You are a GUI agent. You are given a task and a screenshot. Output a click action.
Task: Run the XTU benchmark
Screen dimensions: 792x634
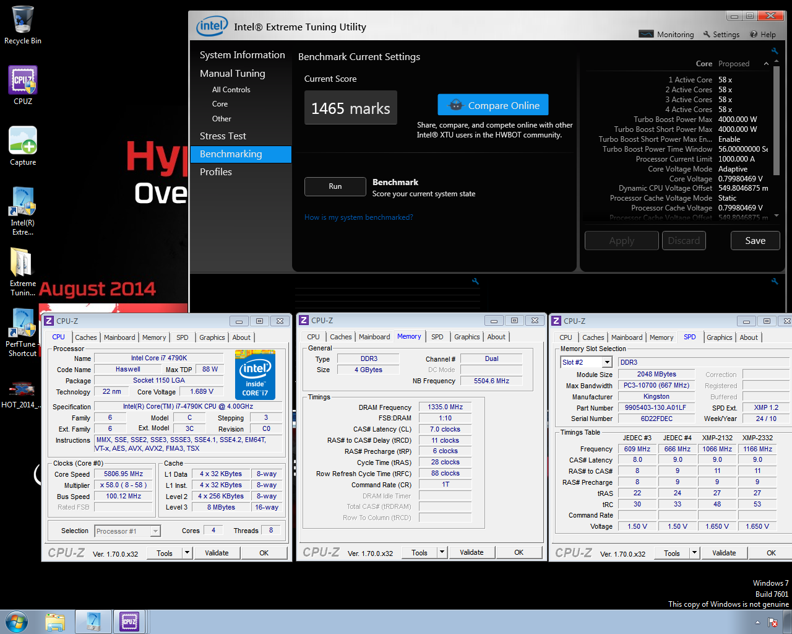pyautogui.click(x=335, y=186)
